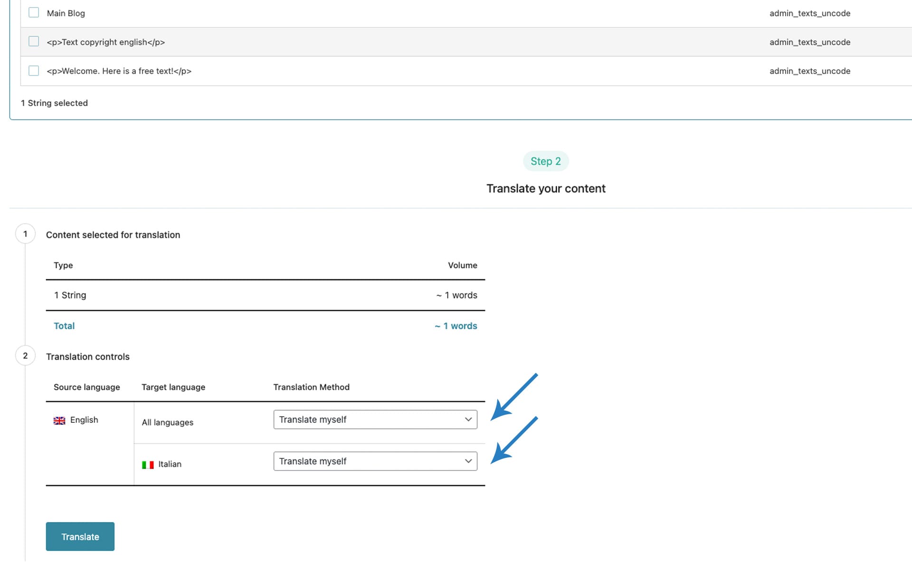The height and width of the screenshot is (570, 912).
Task: Select the Welcome free text string checkbox
Action: coord(34,71)
